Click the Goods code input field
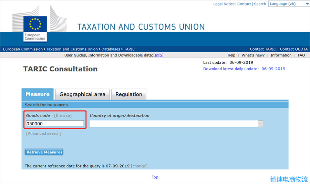310x184 pixels. (x=55, y=123)
